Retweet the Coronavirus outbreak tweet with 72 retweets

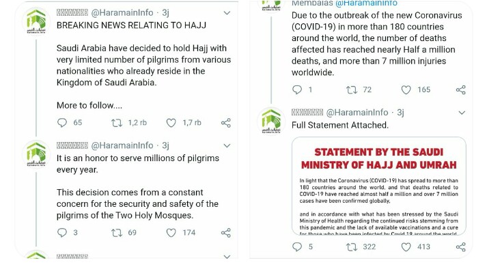coord(352,90)
